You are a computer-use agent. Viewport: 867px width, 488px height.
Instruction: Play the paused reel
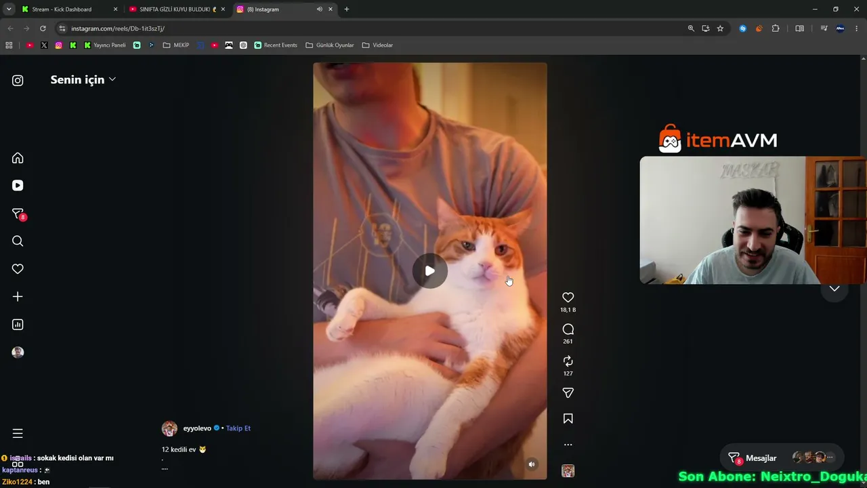429,271
